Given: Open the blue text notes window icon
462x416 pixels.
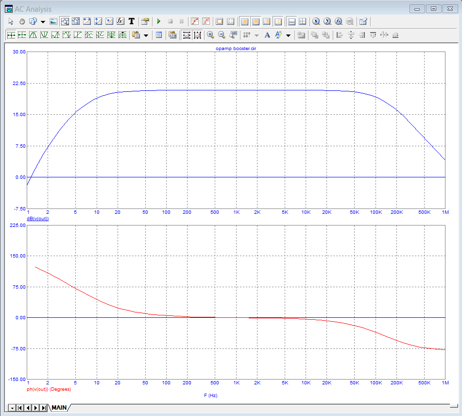Looking at the screenshot, I should (x=159, y=35).
